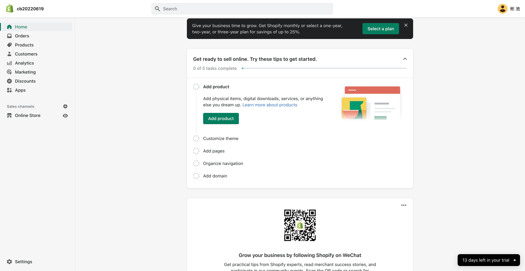Mark Customize theme task circle
Screen dimensions: 525x271
point(196,138)
